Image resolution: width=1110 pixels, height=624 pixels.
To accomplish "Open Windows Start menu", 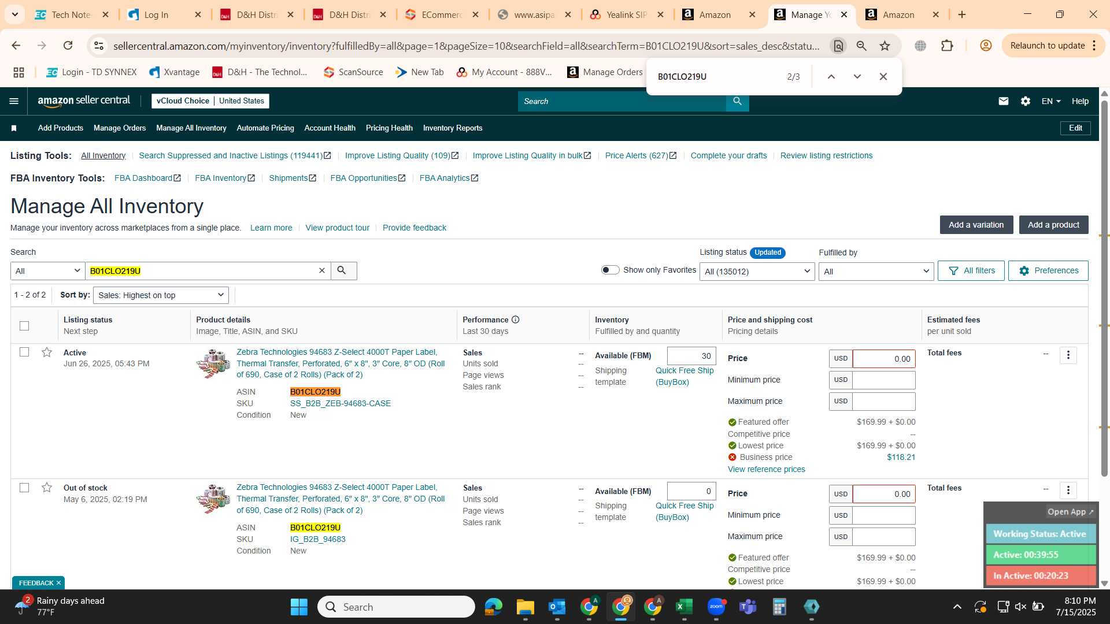I will 299,607.
